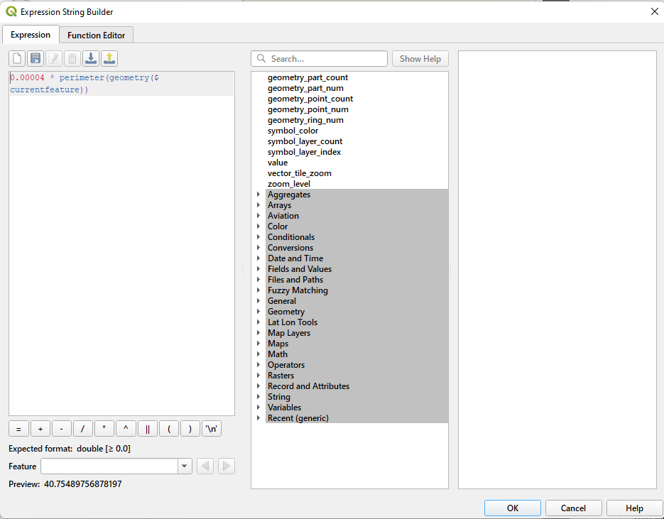Screen dimensions: 664x519
Task: Click inside the Search field
Action: click(319, 58)
